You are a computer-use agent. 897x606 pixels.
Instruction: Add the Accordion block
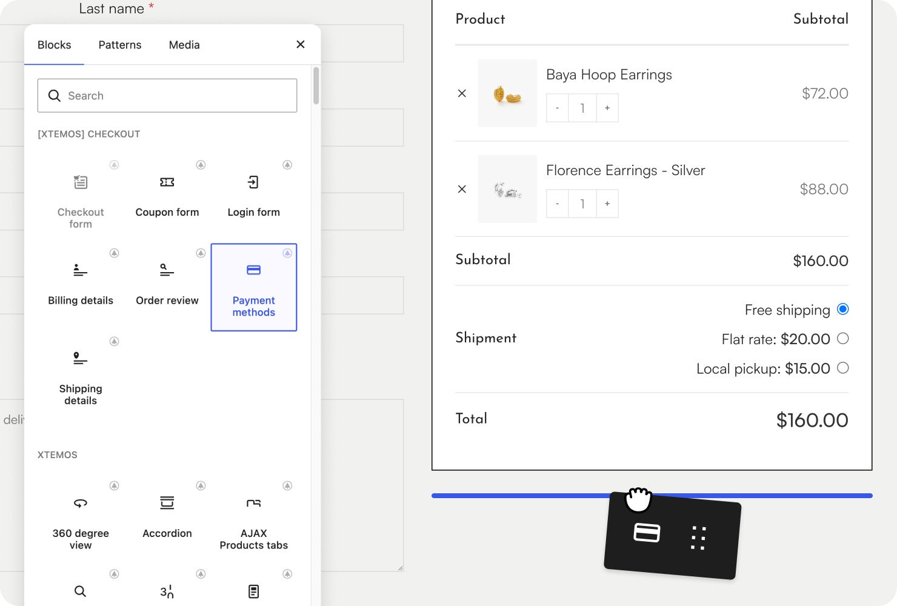[167, 520]
